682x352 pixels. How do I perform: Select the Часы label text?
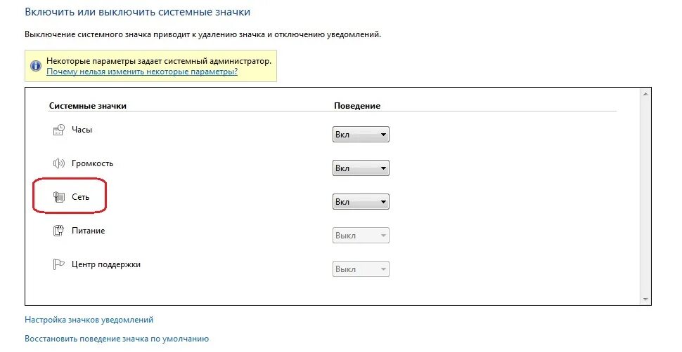tap(82, 130)
